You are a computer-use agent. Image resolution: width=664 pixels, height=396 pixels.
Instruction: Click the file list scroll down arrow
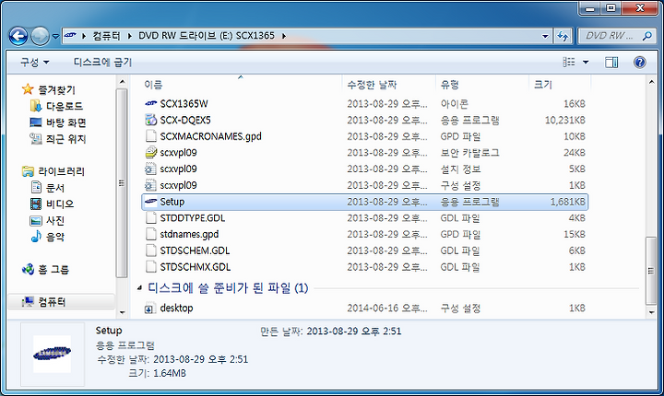click(x=651, y=312)
